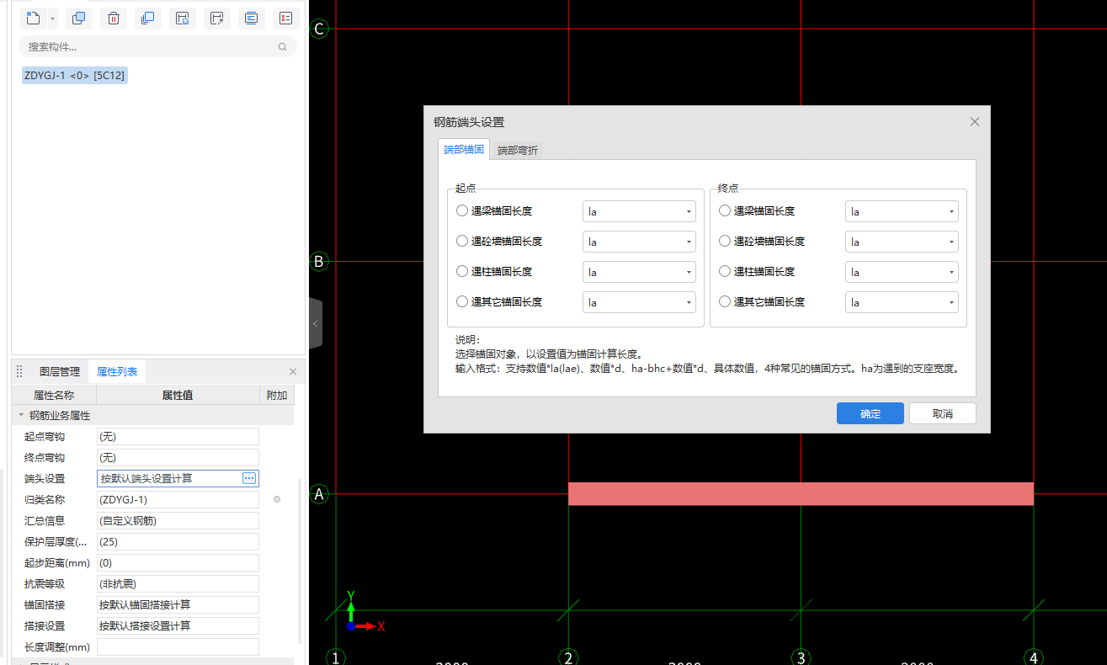Open 起点 遇梁锚固长度 la dropdown

(x=639, y=211)
